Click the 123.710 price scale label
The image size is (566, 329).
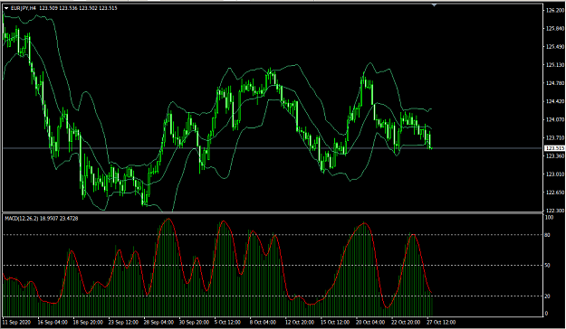point(555,137)
